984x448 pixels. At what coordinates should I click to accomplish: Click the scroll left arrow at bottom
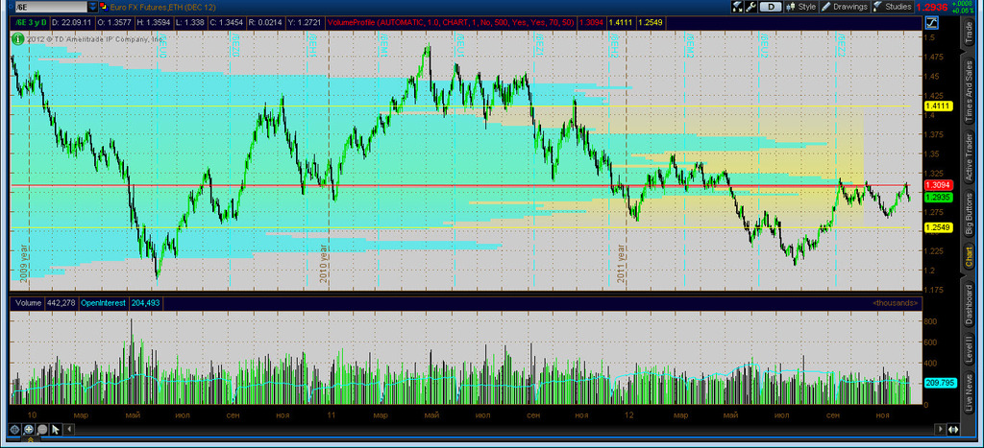pyautogui.click(x=69, y=429)
